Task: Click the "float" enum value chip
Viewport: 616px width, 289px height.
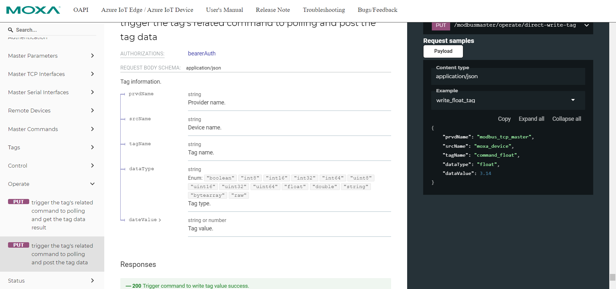Action: point(295,186)
